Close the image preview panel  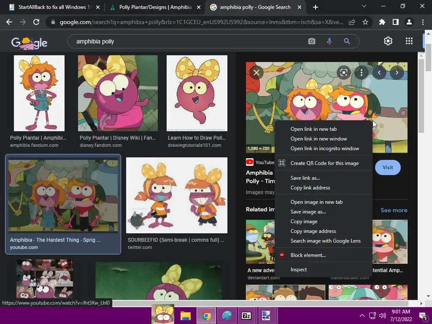(x=256, y=73)
